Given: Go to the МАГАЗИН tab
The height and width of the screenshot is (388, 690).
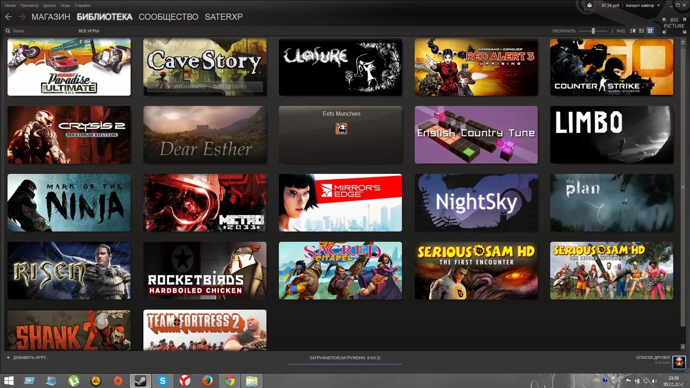Looking at the screenshot, I should click(51, 17).
